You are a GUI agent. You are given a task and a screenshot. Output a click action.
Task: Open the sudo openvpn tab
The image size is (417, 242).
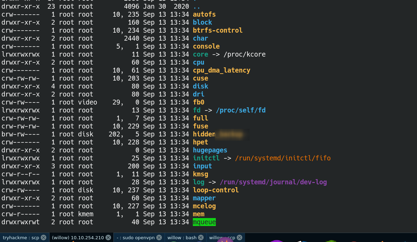(x=136, y=237)
